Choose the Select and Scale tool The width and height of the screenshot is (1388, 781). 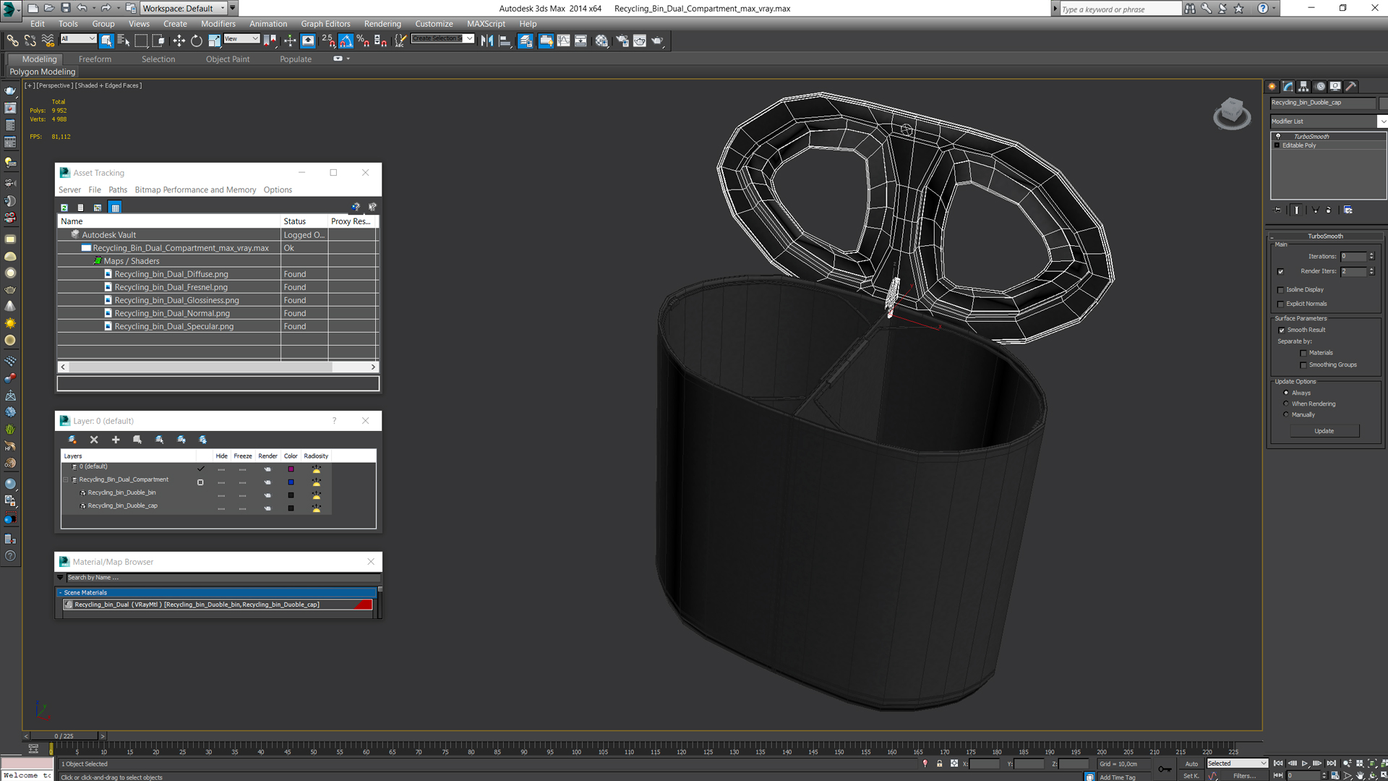coord(214,40)
